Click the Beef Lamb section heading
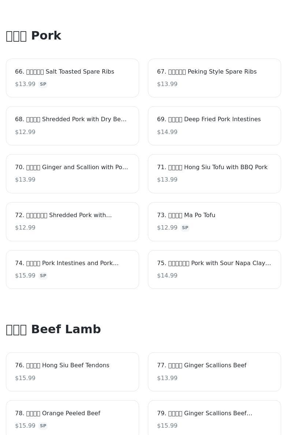Viewport: 287px width, 435px height. 53,329
